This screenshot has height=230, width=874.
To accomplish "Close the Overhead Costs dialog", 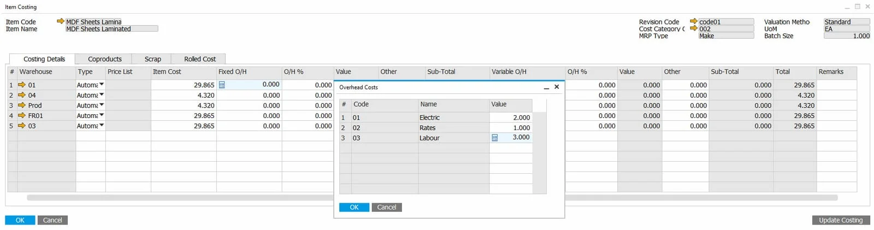I will (557, 87).
